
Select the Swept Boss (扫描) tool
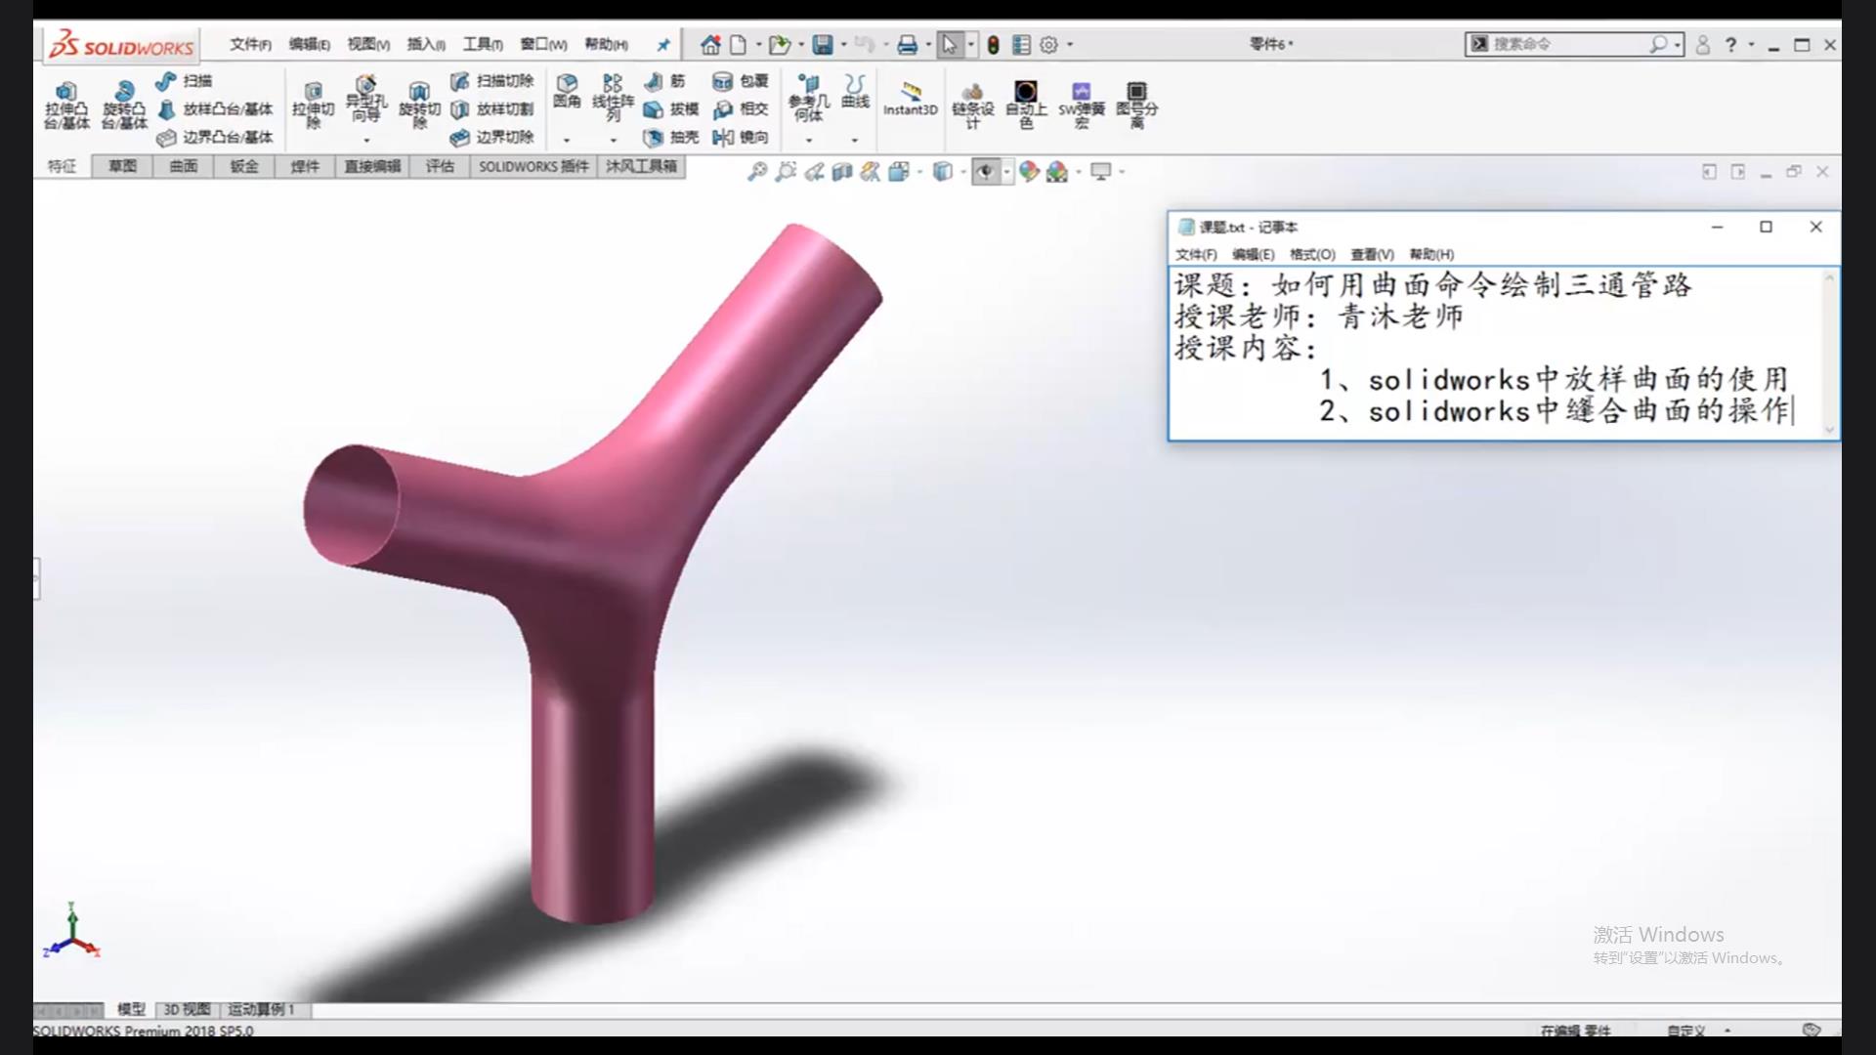[185, 81]
